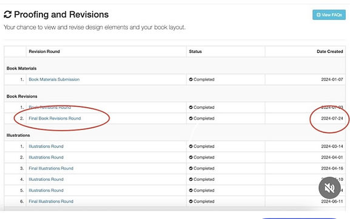Open the fifth Illustrations Round link
Image resolution: width=350 pixels, height=219 pixels.
point(46,191)
